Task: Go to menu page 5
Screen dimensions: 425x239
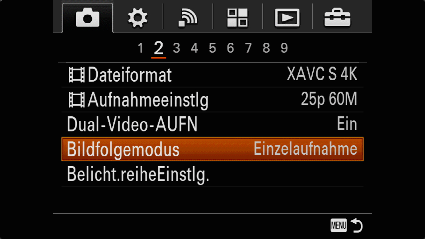Action: tap(212, 48)
